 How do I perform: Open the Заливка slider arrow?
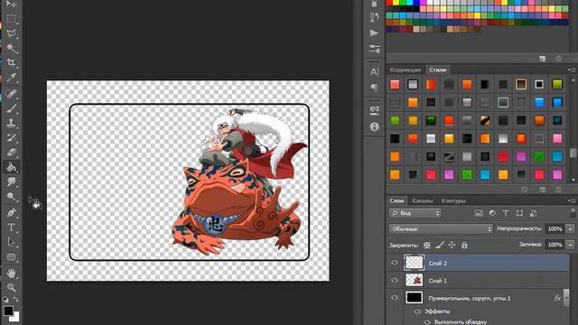coord(570,245)
